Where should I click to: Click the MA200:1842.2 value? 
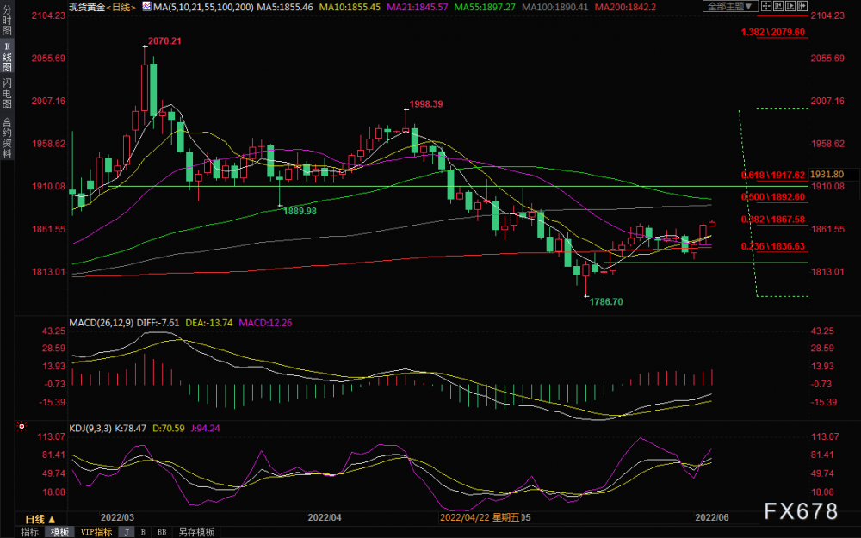pyautogui.click(x=625, y=7)
